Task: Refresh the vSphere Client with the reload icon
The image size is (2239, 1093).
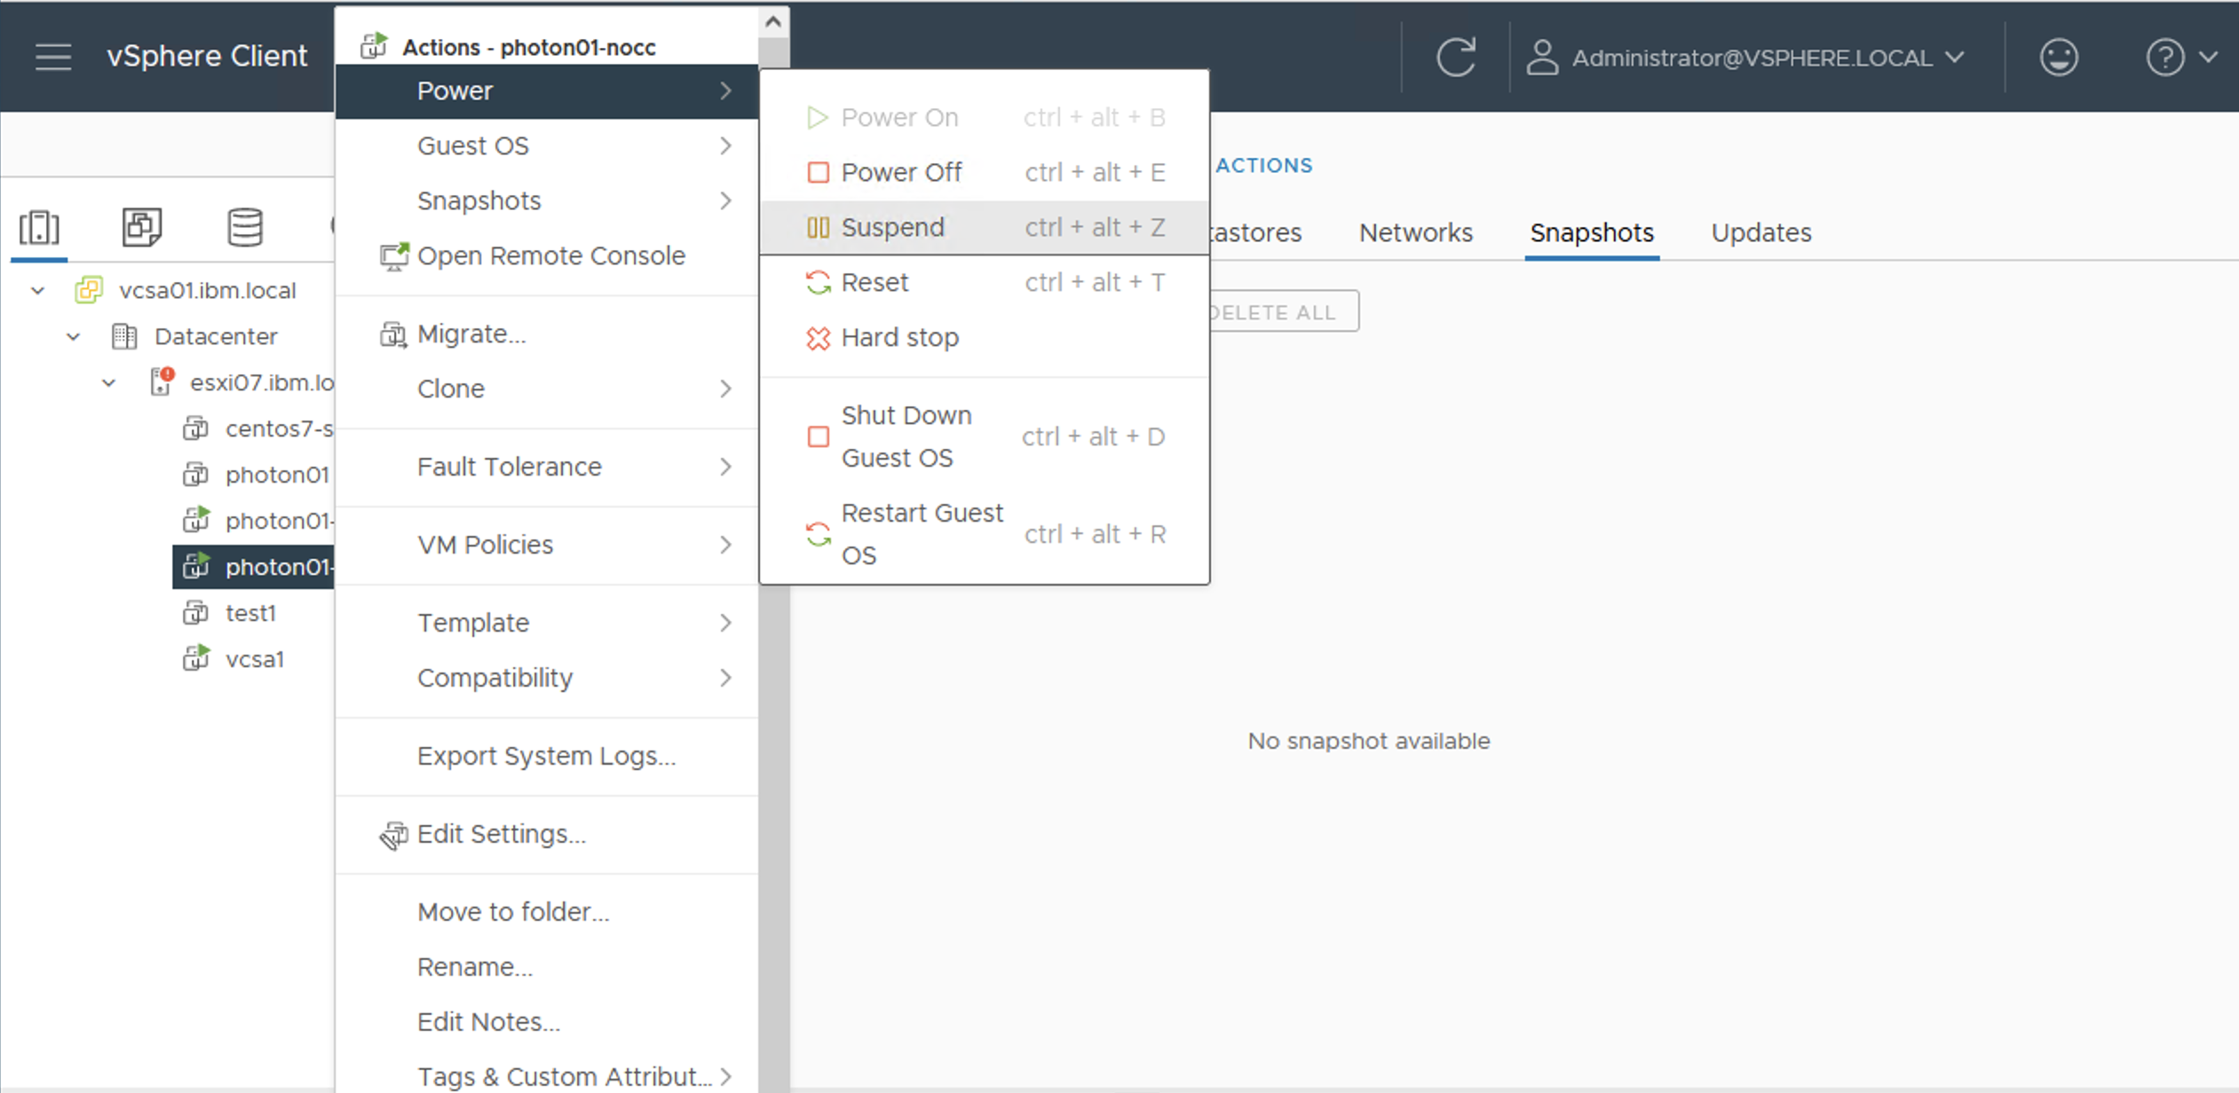Action: [x=1456, y=56]
